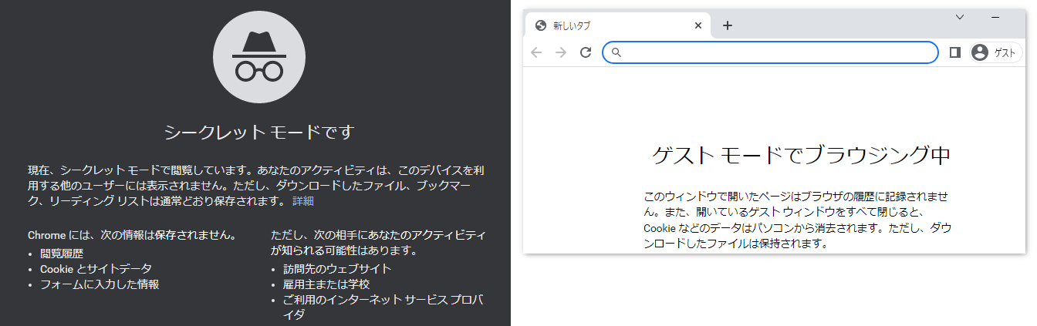Open the ゲスト profile menu

(x=995, y=52)
